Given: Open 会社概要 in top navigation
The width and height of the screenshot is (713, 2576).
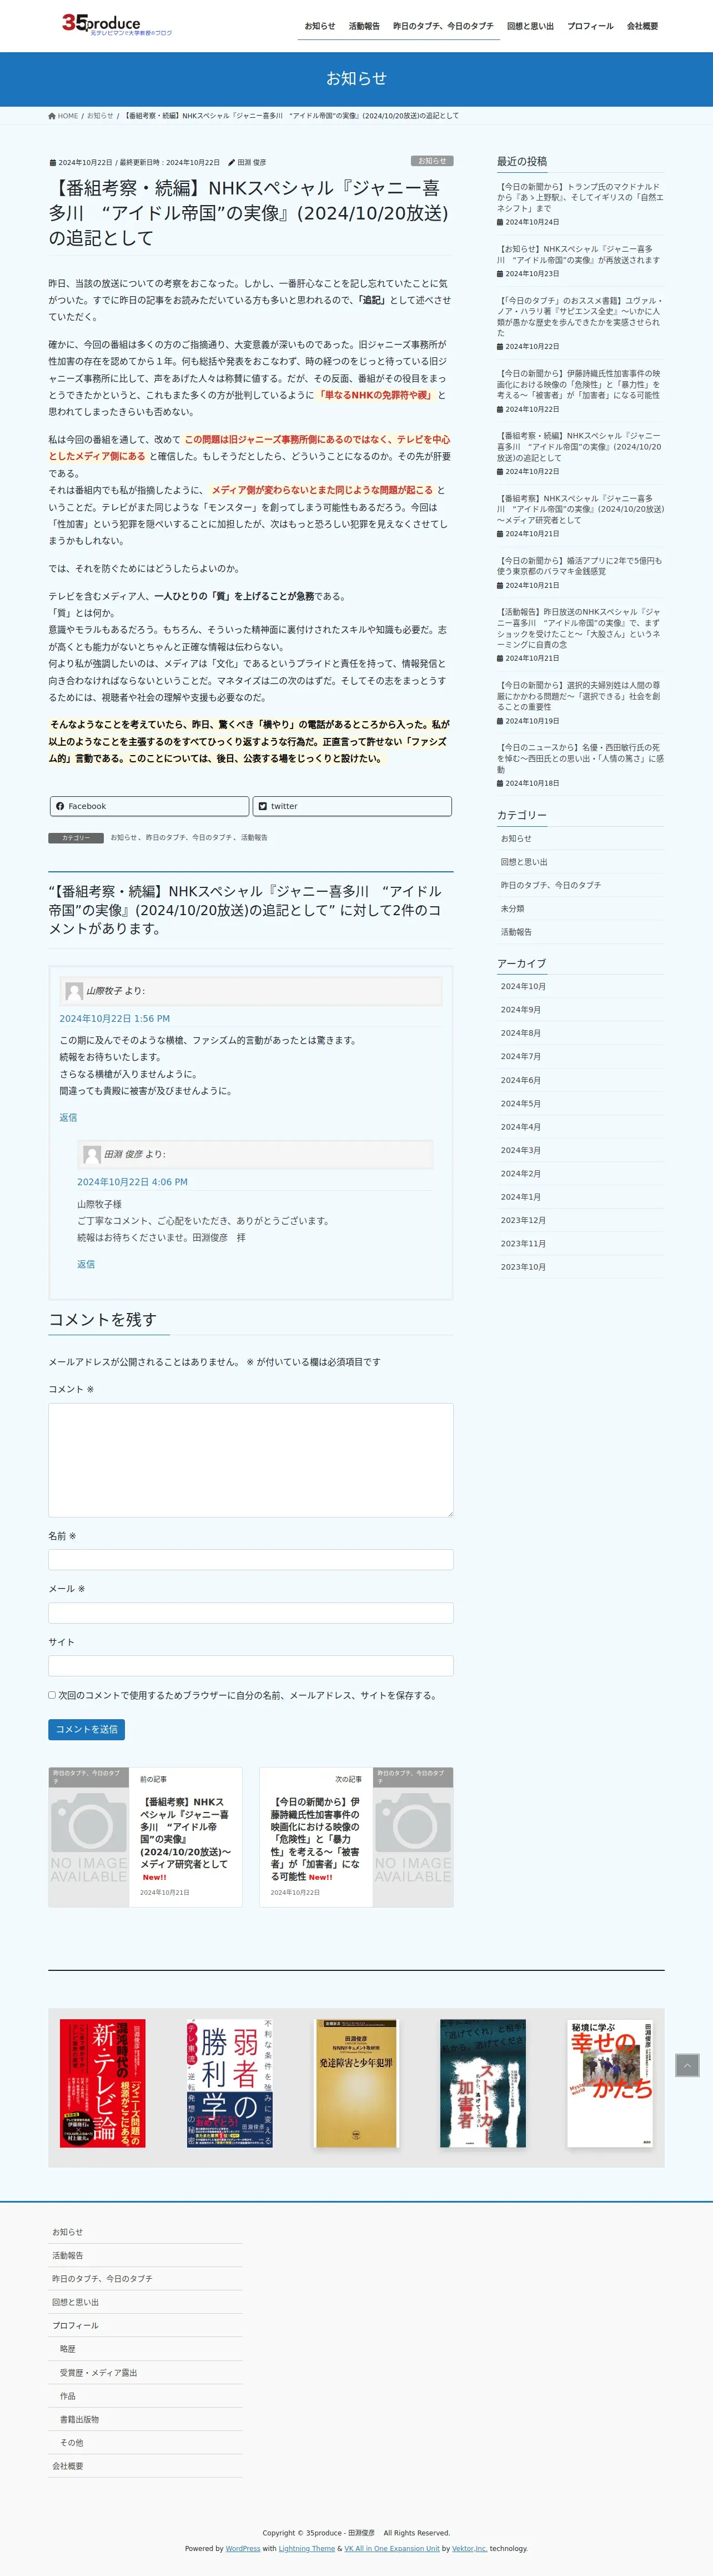Looking at the screenshot, I should (x=642, y=26).
